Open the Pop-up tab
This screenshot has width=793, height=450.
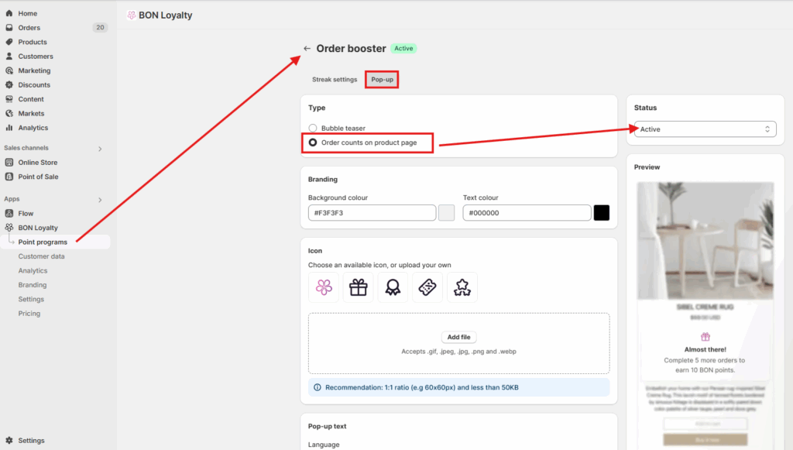[382, 80]
